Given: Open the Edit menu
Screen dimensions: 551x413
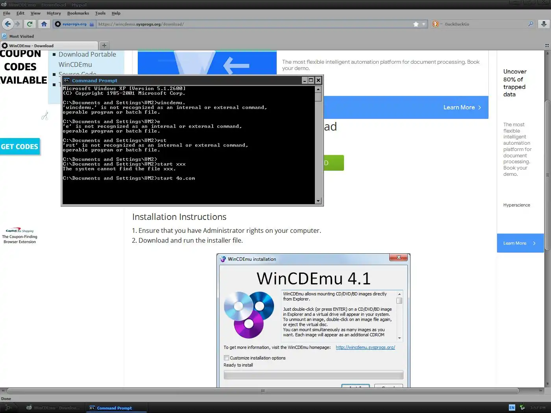Looking at the screenshot, I should pyautogui.click(x=20, y=13).
